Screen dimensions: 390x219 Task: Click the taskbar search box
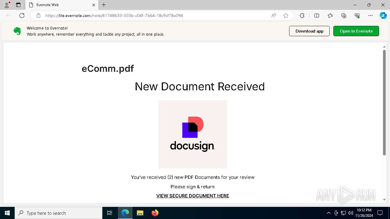click(58, 213)
